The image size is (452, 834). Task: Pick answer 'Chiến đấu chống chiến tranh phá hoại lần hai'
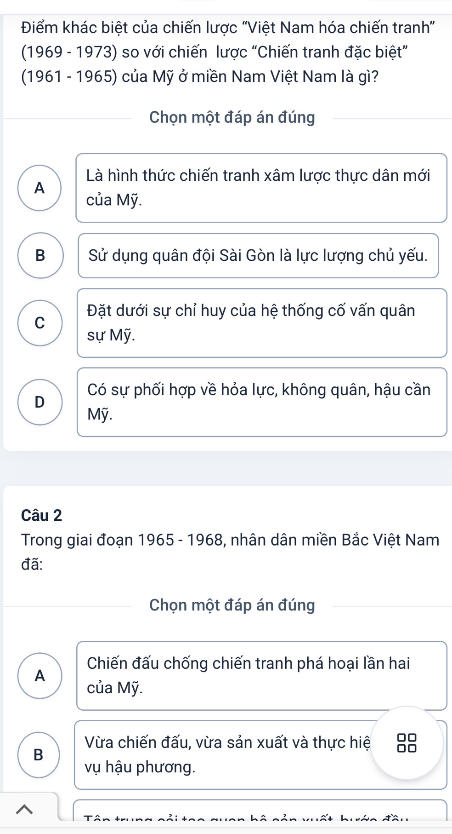point(261,675)
